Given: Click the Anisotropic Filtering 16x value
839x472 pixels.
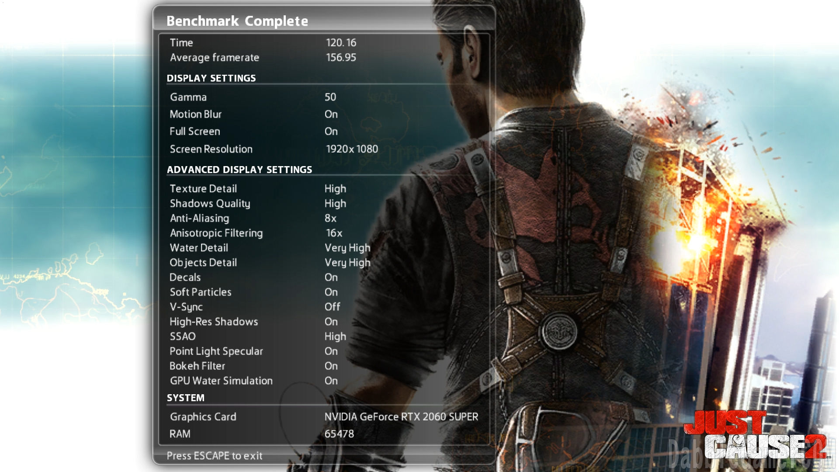Looking at the screenshot, I should [x=334, y=233].
